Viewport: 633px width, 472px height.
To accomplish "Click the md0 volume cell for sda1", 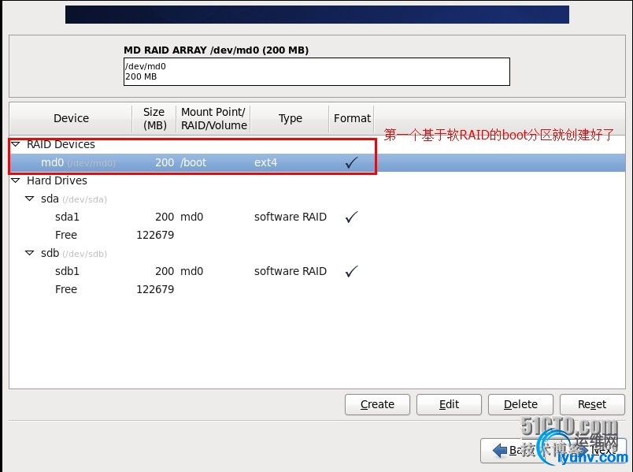I will (x=192, y=217).
